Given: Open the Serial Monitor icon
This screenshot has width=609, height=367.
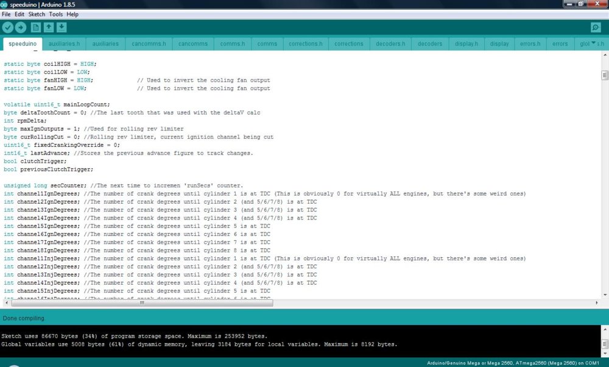Looking at the screenshot, I should coord(596,27).
